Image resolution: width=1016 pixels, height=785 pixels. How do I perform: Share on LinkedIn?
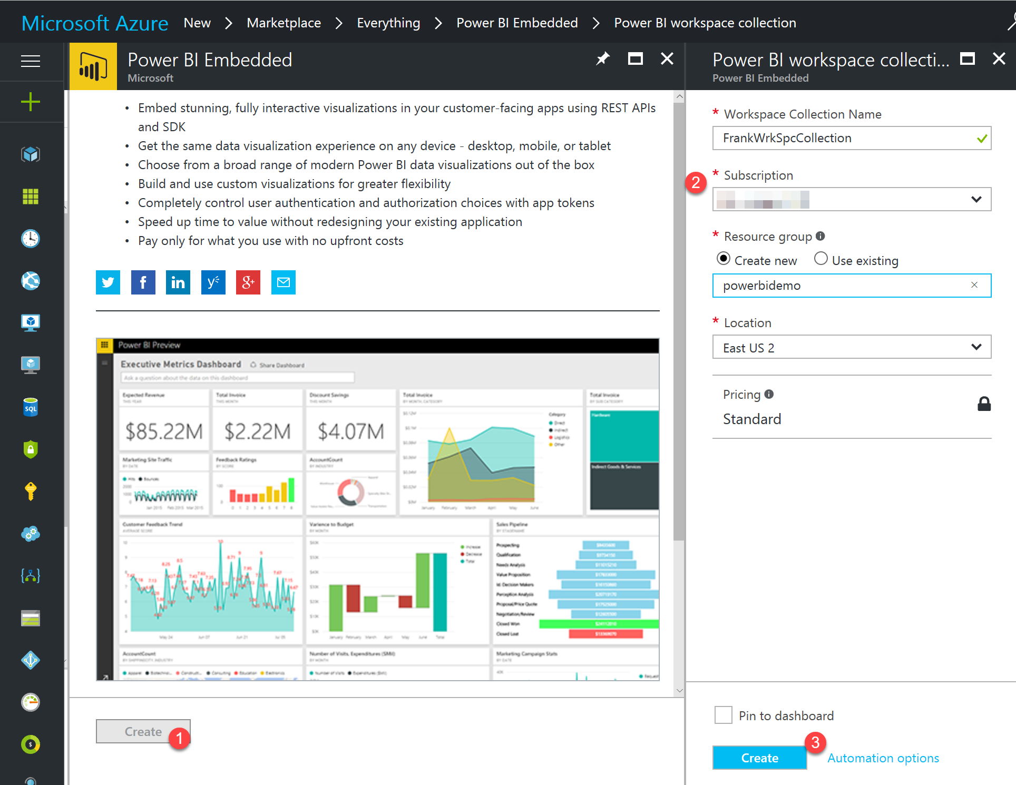[178, 282]
